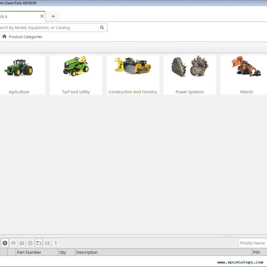The image size is (267, 267).
Task: Open the Power Systems category
Action: click(x=190, y=75)
